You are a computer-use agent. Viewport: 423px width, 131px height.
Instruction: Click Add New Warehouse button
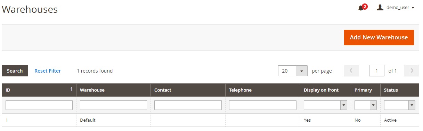(x=379, y=37)
